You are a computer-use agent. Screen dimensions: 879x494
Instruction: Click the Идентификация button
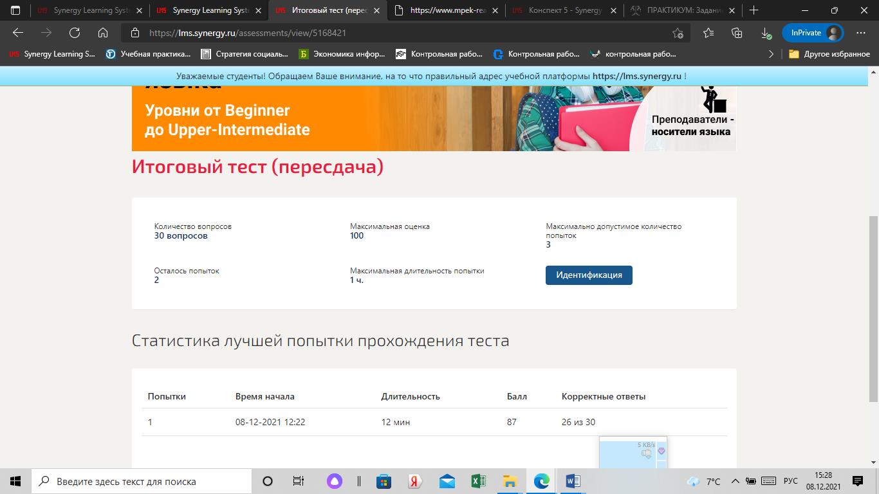[589, 275]
